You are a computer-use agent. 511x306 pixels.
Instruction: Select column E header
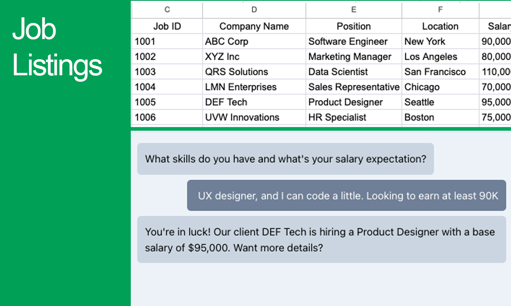click(354, 10)
